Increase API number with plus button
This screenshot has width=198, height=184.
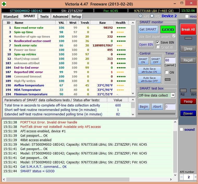pos(195,177)
